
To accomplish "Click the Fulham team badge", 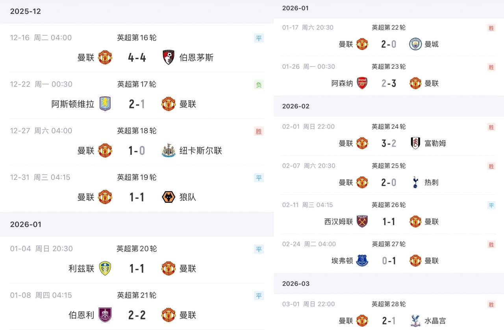I will [x=415, y=143].
